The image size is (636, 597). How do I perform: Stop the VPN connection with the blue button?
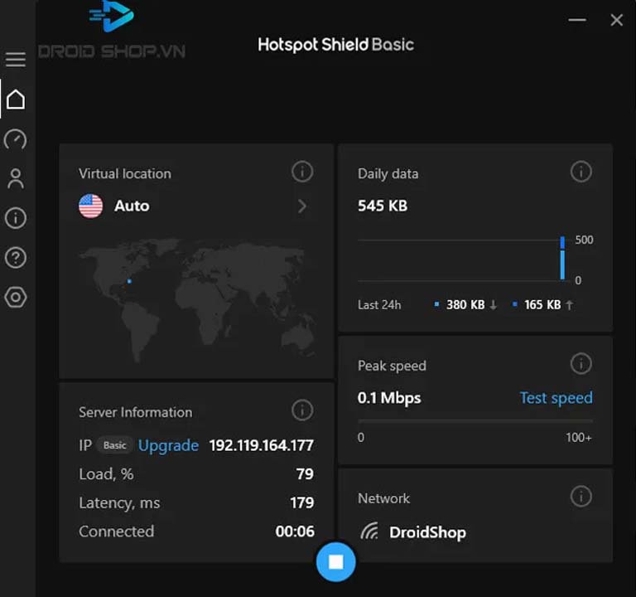336,562
